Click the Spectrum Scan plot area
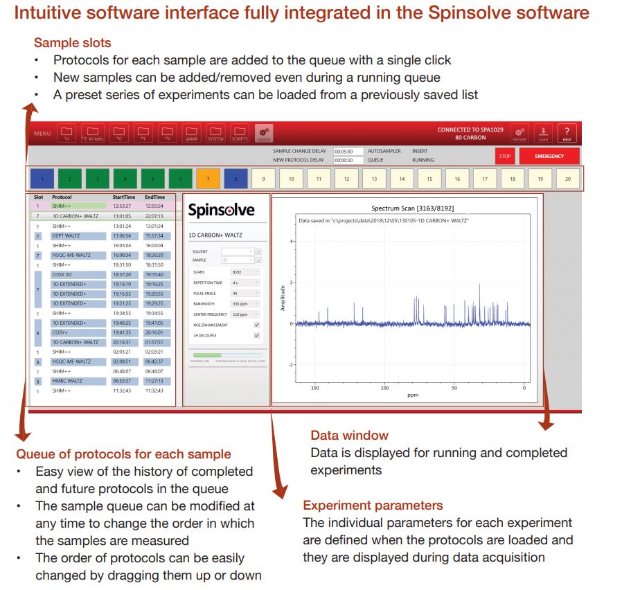622x590 pixels. click(413, 298)
